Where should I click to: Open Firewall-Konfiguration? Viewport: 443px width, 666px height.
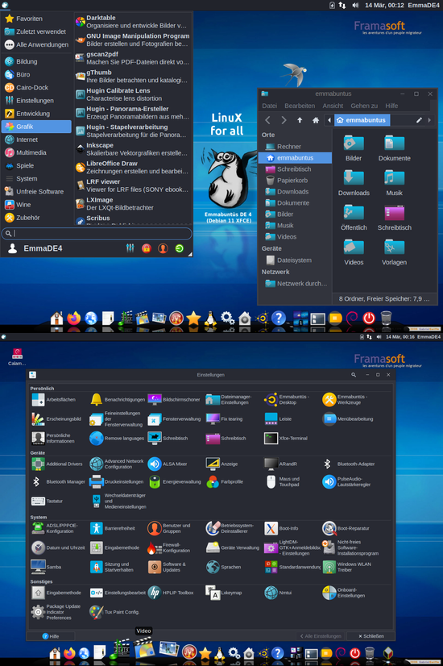(169, 547)
